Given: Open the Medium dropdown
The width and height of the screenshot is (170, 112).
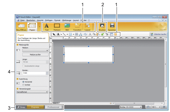Looking at the screenshot, I should click(x=35, y=50).
